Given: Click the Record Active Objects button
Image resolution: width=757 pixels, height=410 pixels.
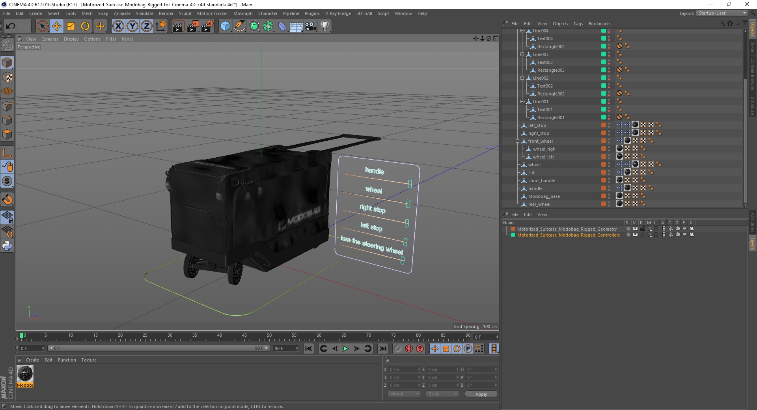Looking at the screenshot, I should pos(397,348).
